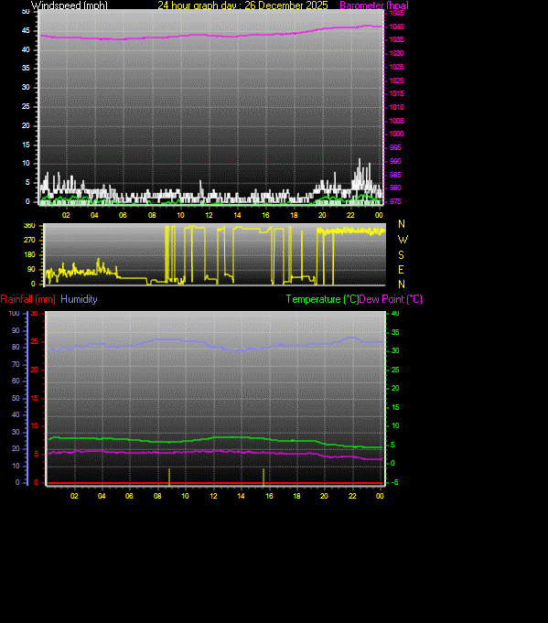Screen dimensions: 548x623
Task: Click the 40 temperature axis value
Action: (395, 314)
